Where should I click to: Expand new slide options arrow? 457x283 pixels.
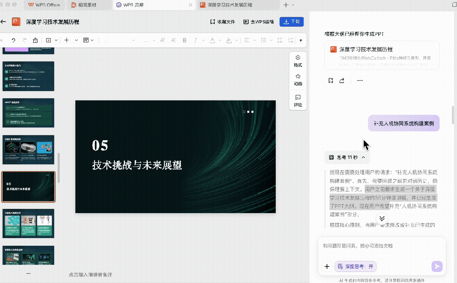pyautogui.click(x=76, y=40)
